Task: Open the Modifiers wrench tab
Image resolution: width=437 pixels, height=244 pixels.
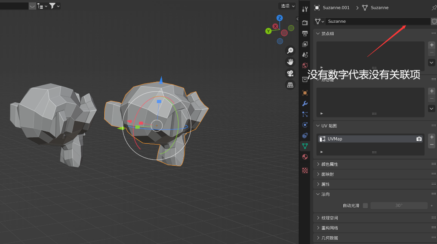Action: click(x=305, y=104)
